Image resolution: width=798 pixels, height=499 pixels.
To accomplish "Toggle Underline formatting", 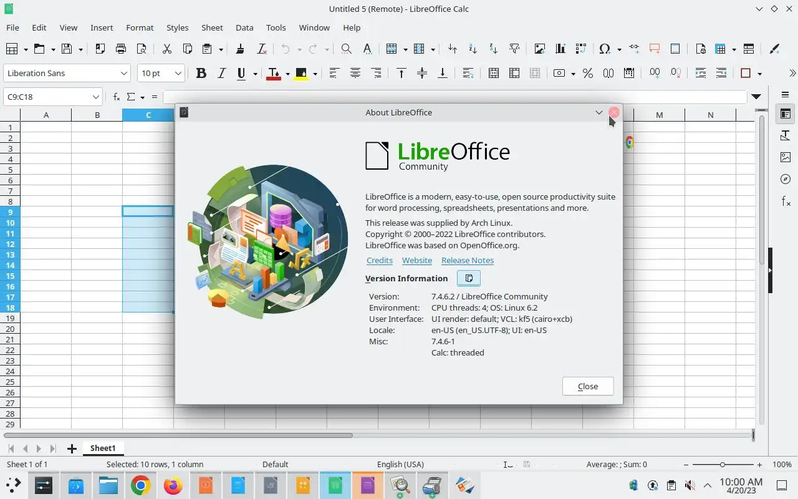I will (x=241, y=74).
